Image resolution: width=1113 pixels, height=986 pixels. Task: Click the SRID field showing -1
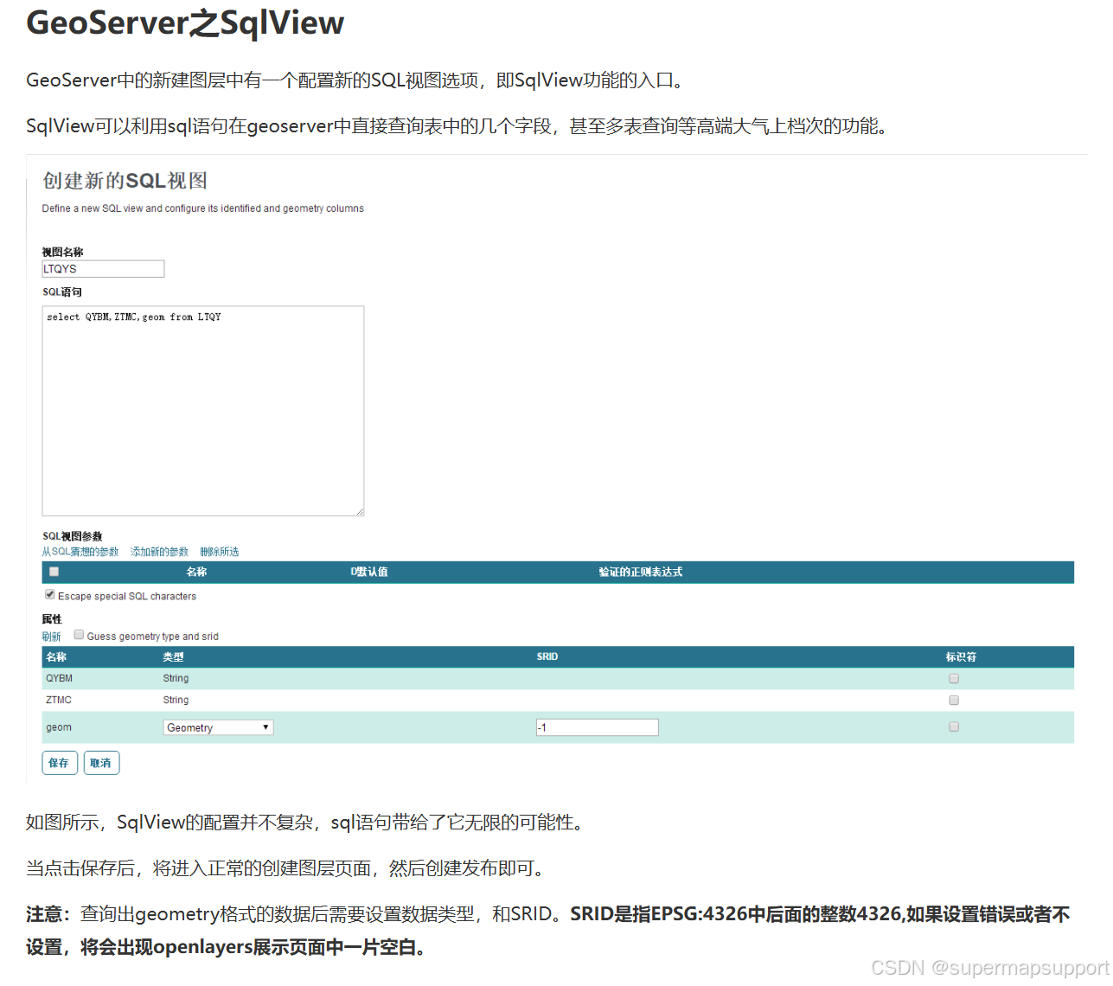(x=597, y=727)
